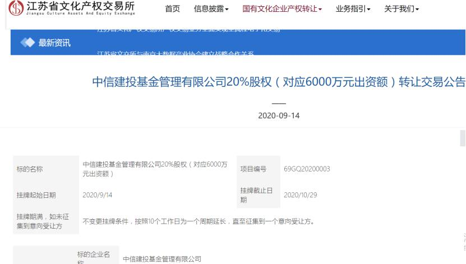The height and width of the screenshot is (264, 466).
Task: Click the 挂牌期满，如未征集到意向受让方 label
Action: point(46,221)
